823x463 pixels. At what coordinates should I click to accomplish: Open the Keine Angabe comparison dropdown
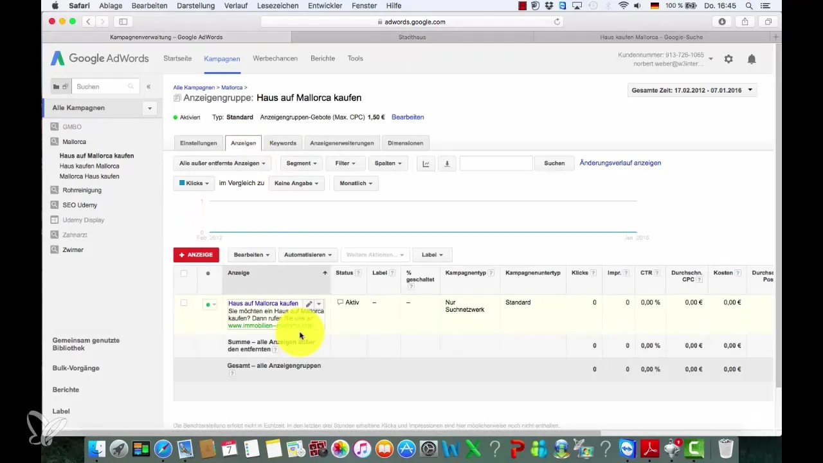pyautogui.click(x=297, y=183)
